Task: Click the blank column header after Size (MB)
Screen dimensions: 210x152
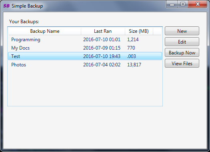Action: tap(157, 31)
